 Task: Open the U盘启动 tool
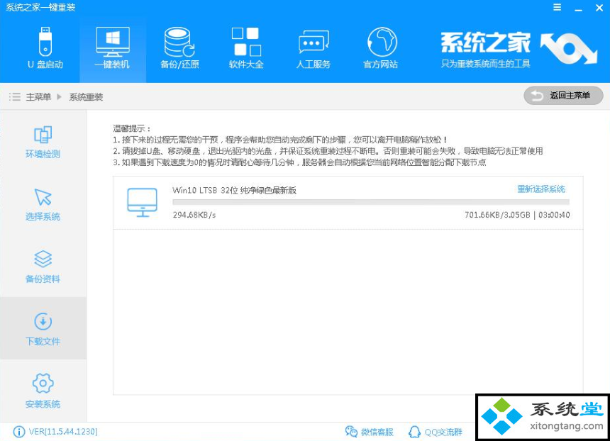point(45,48)
